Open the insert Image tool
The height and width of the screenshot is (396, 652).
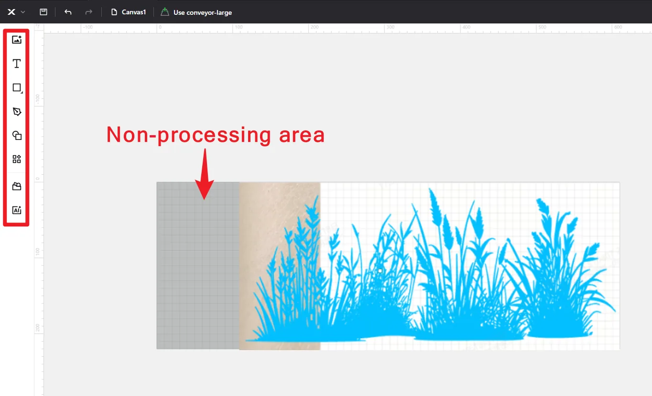(x=17, y=40)
